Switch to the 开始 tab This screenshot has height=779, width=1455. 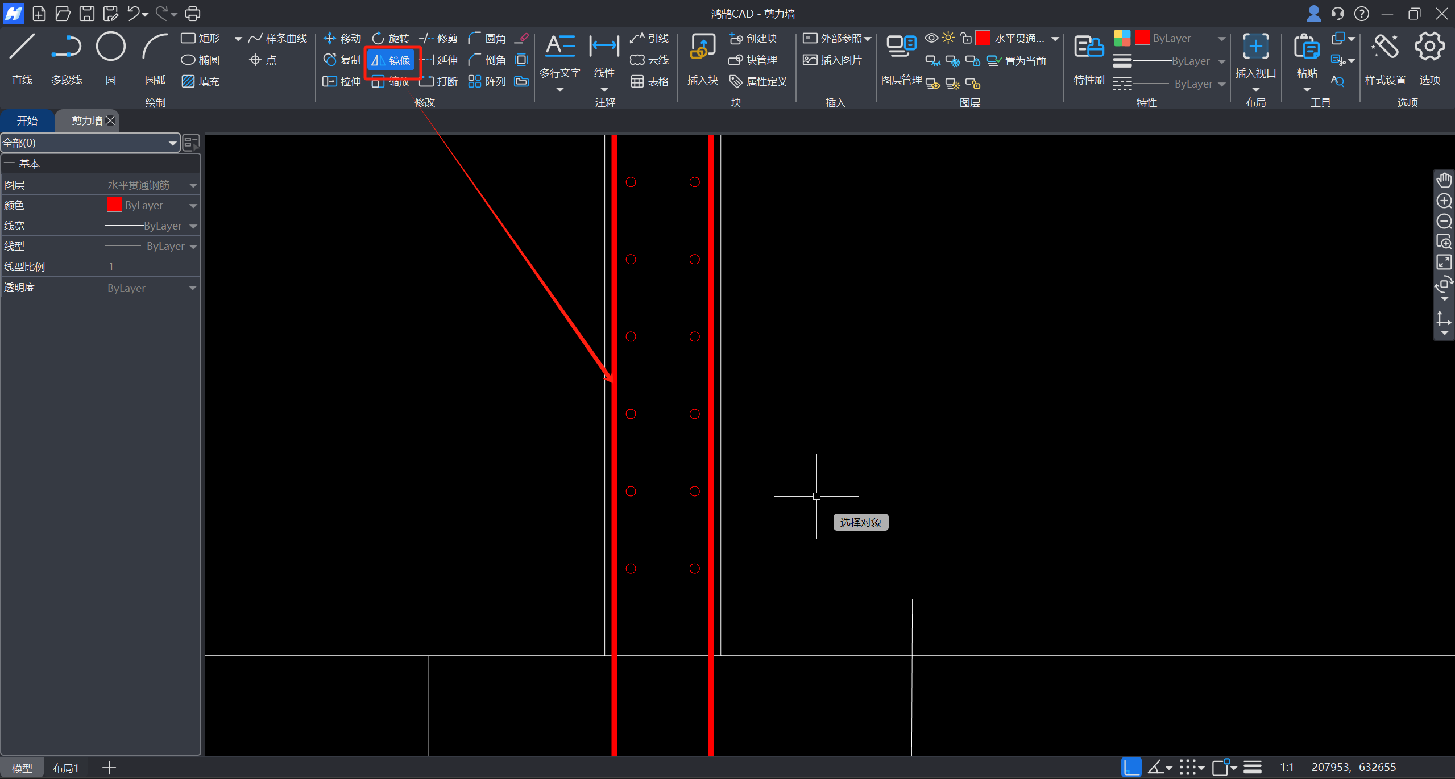tap(27, 120)
